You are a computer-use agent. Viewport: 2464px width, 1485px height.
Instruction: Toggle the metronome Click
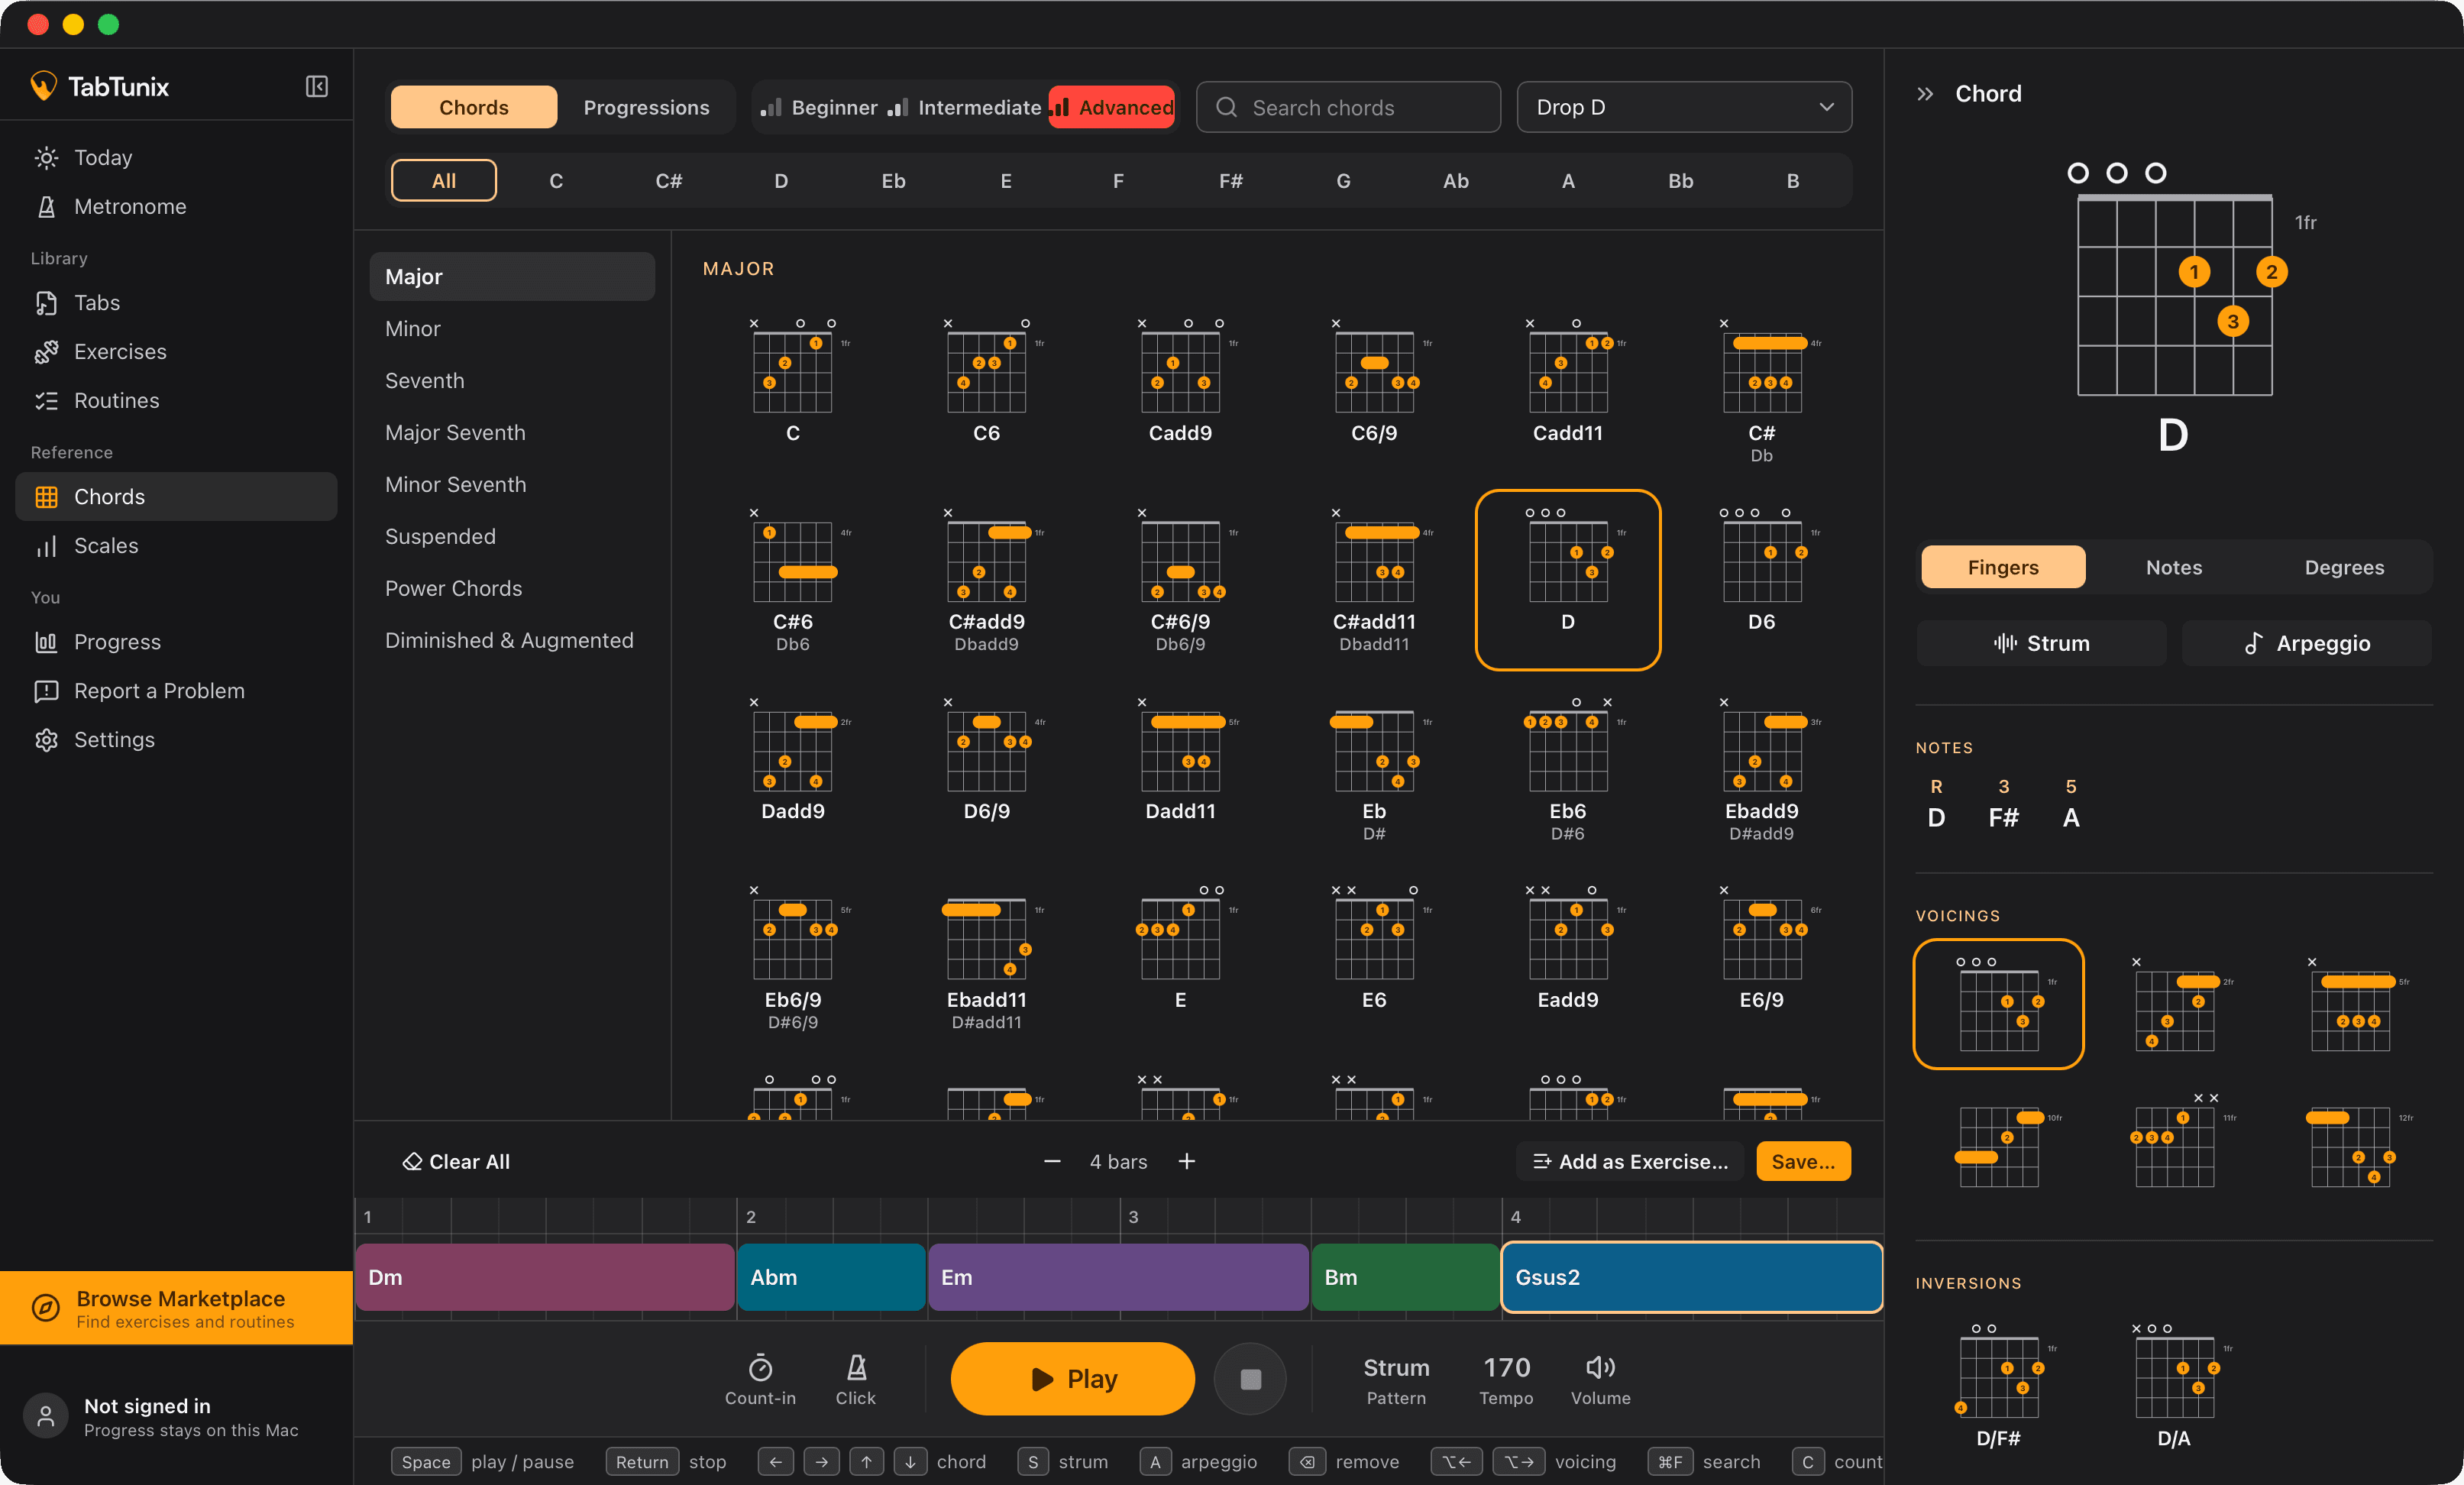[x=855, y=1379]
